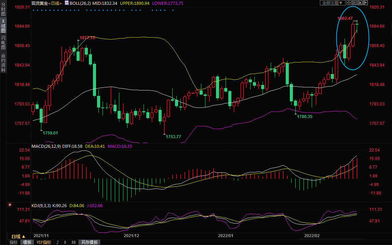The image size is (392, 245).
Task: Toggle the BB template button
Action: pos(73,242)
